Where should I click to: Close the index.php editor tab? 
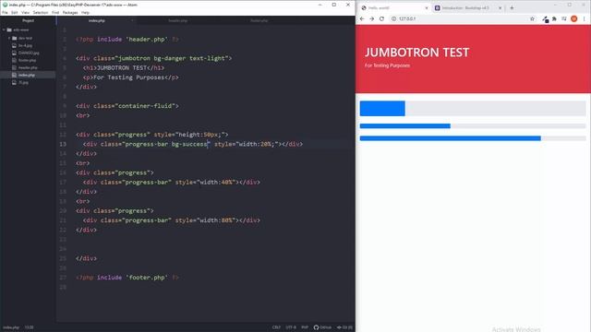(132, 20)
